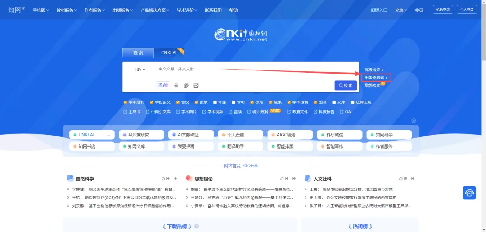Open the 知网研学 shortcut card
This screenshot has width=486, height=232.
(389, 135)
